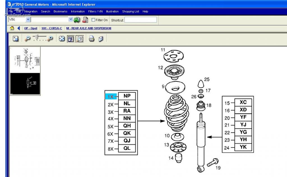Click callout number 12 in the diagram

pyautogui.click(x=160, y=68)
